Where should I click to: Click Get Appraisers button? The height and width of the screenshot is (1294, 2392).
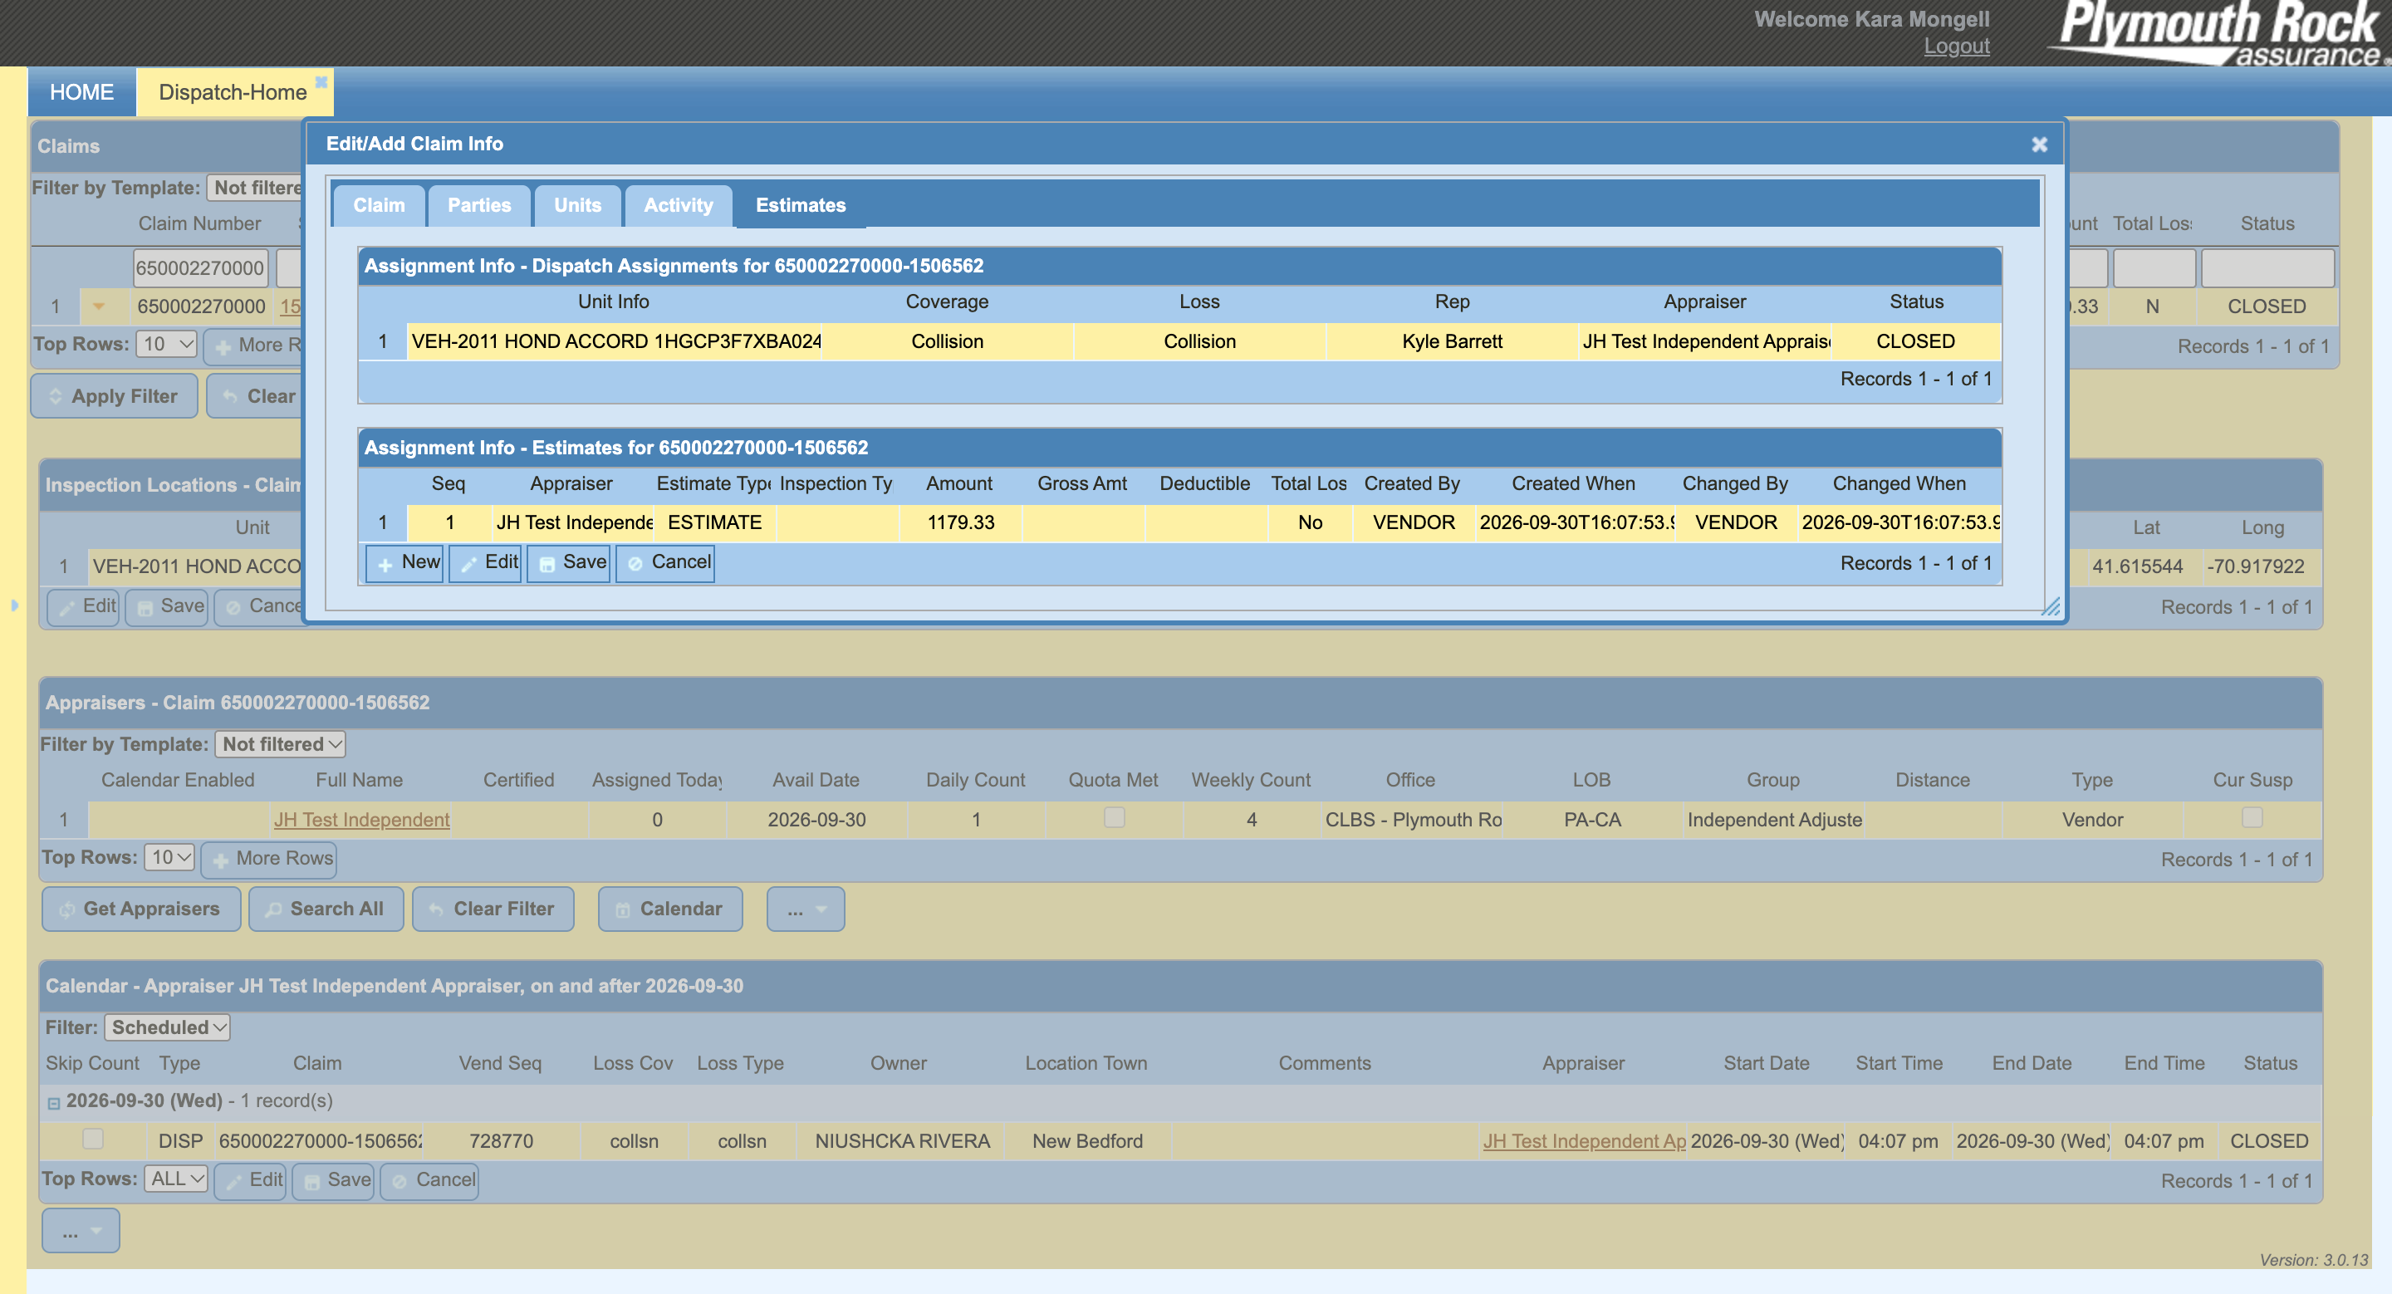(141, 909)
